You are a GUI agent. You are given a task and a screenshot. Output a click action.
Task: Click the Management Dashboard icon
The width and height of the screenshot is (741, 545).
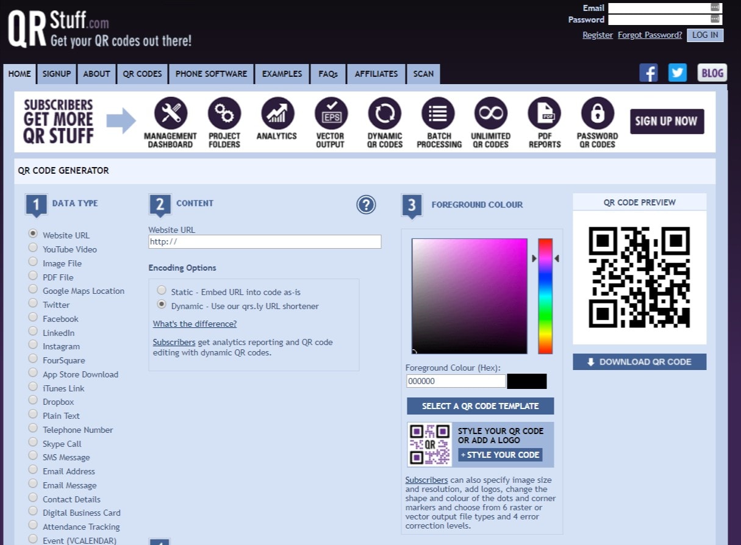(171, 113)
